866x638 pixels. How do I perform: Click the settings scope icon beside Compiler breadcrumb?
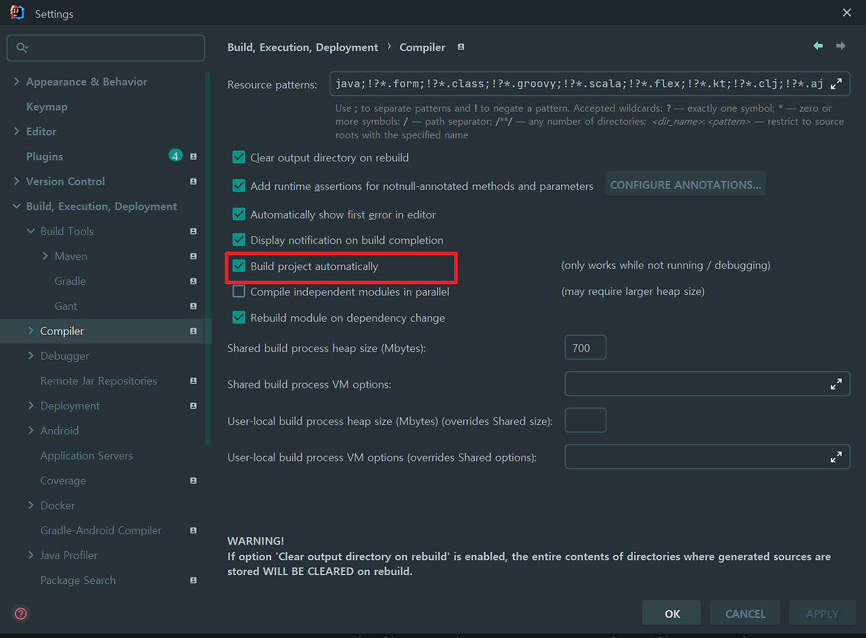461,47
